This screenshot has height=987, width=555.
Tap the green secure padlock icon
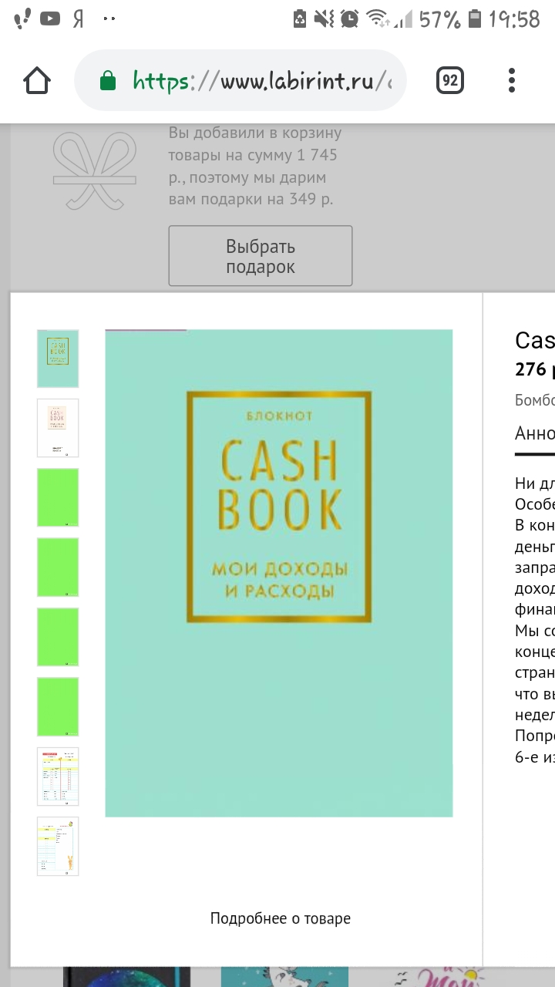[x=108, y=80]
